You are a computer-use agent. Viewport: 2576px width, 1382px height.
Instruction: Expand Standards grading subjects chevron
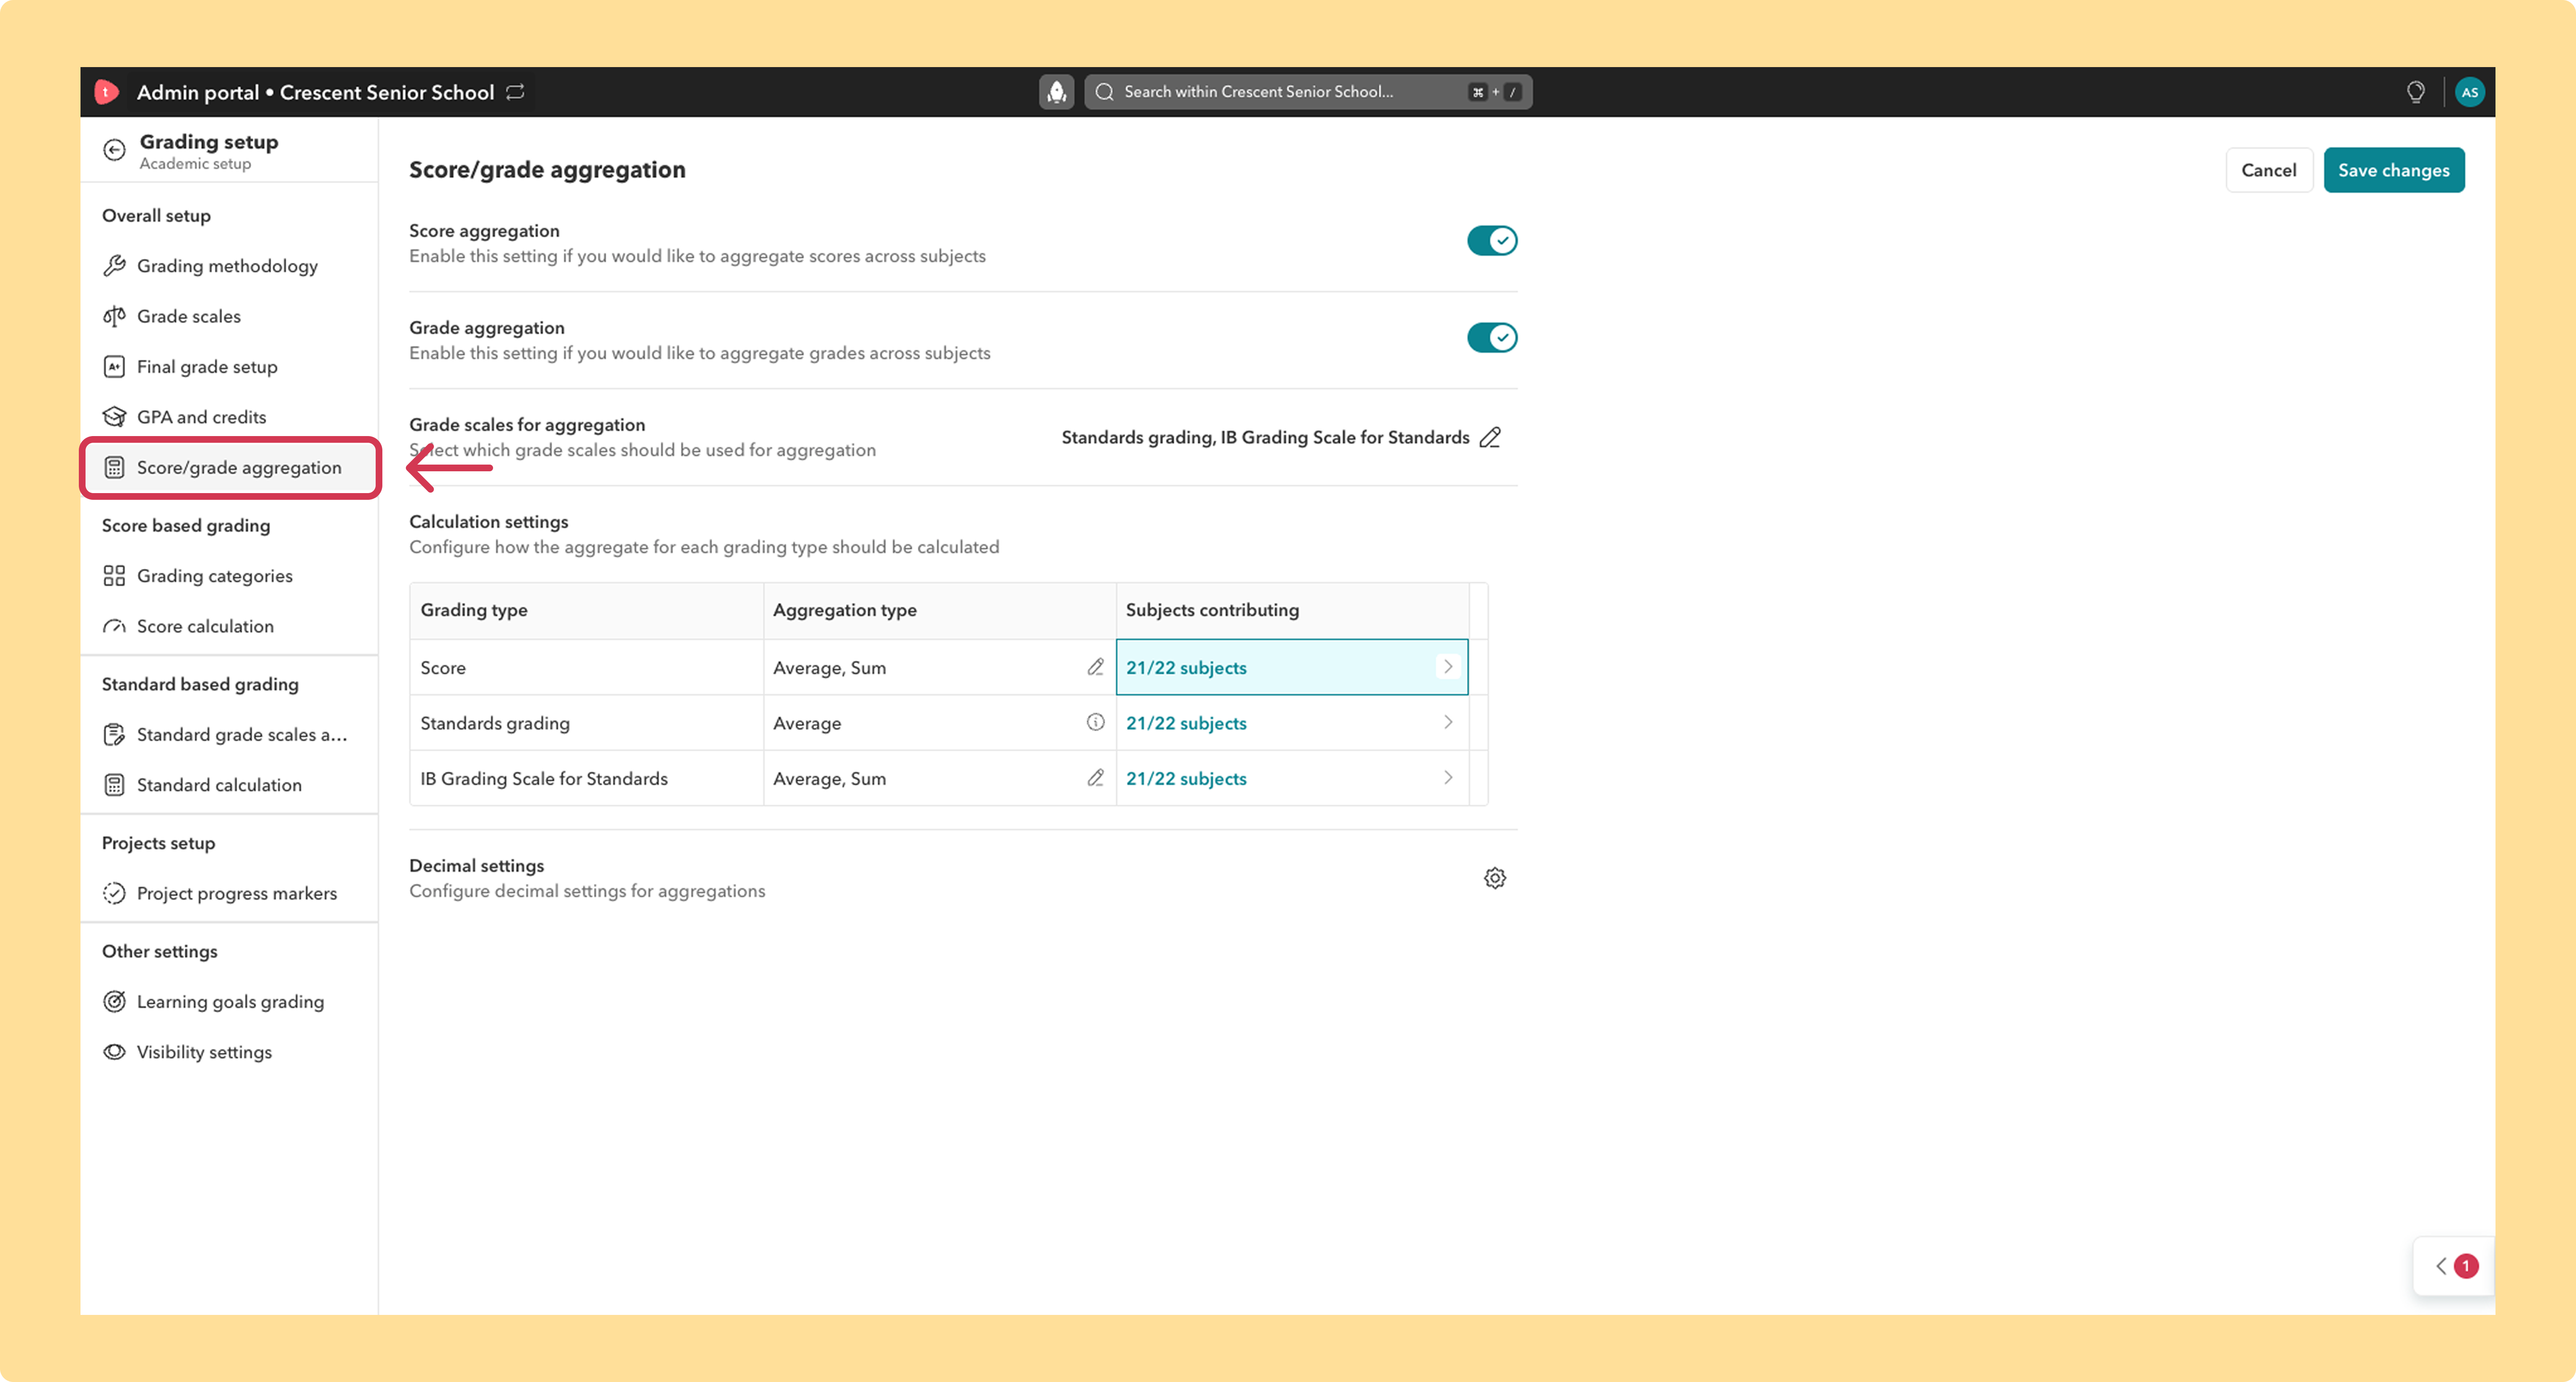coord(1448,722)
